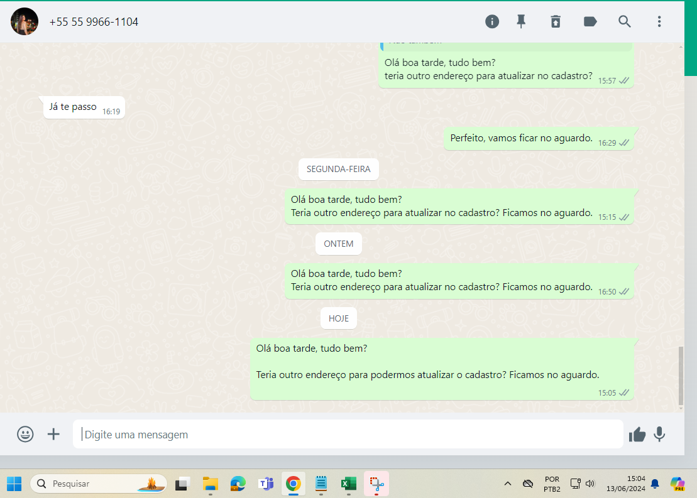Open the network display tray icon
The width and height of the screenshot is (697, 498).
575,484
